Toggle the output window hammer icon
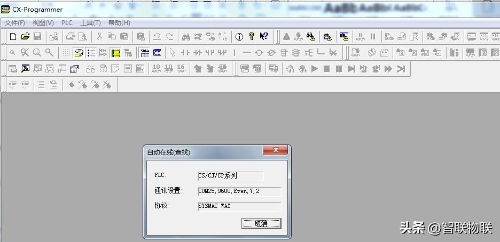500x242 pixels. point(25,68)
